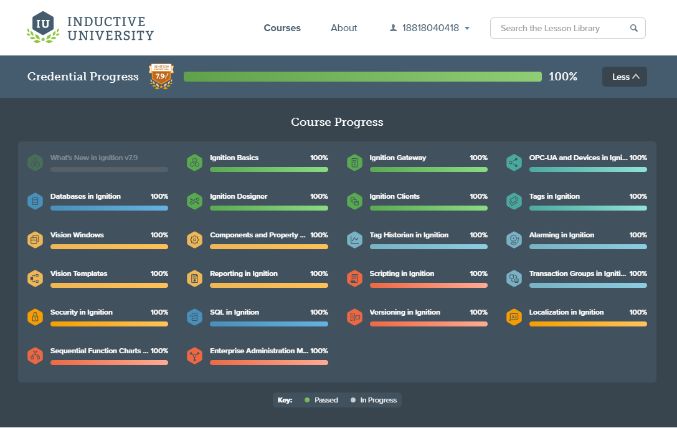Viewport: 677px width, 428px height.
Task: Open the About navigation menu item
Action: 344,28
